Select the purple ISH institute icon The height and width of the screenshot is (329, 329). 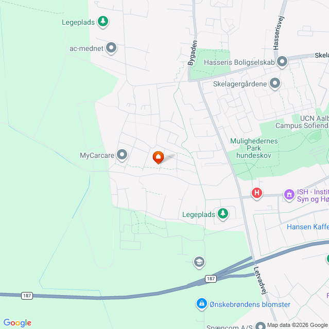coord(289,195)
